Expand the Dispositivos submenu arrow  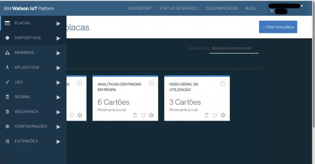point(58,38)
